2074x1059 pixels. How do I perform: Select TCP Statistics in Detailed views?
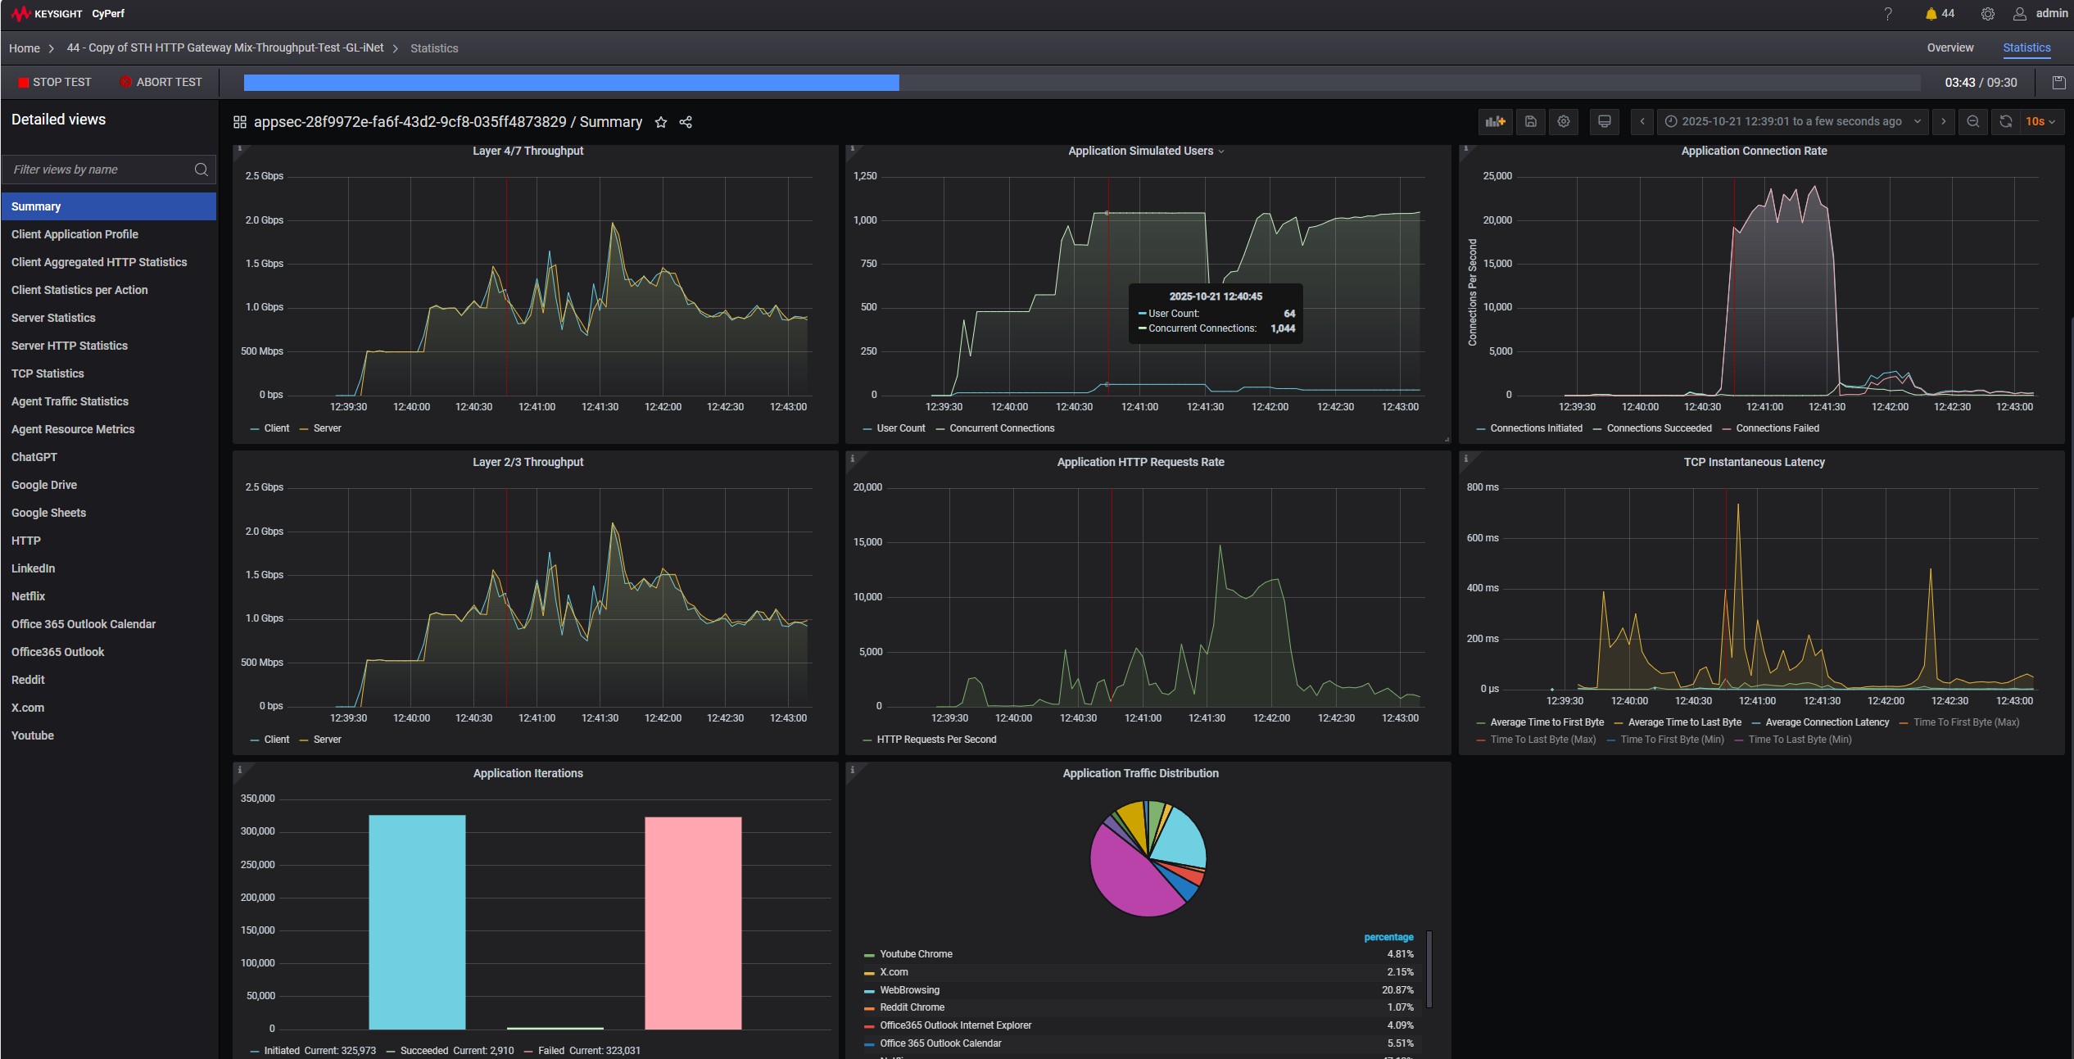(48, 373)
